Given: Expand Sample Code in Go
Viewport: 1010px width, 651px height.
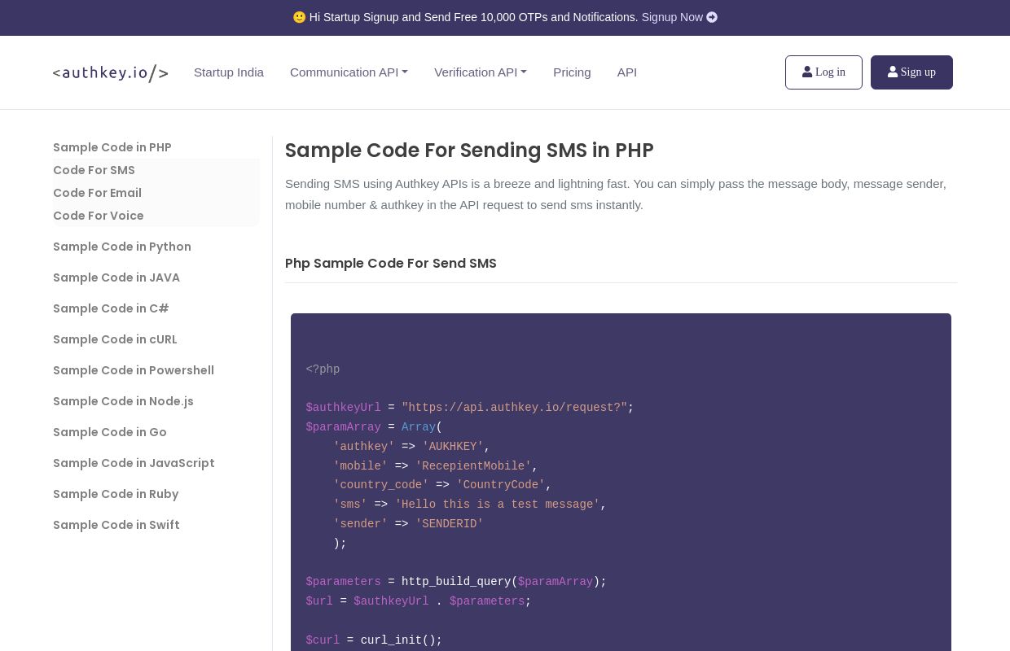Looking at the screenshot, I should coord(110,432).
